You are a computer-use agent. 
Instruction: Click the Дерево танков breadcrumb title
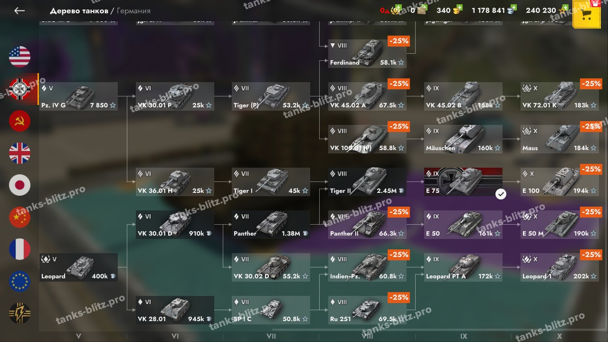coord(79,10)
